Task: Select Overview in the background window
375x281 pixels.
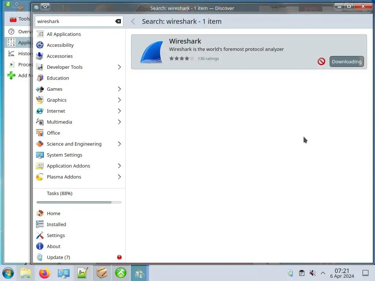Action: coord(18,31)
